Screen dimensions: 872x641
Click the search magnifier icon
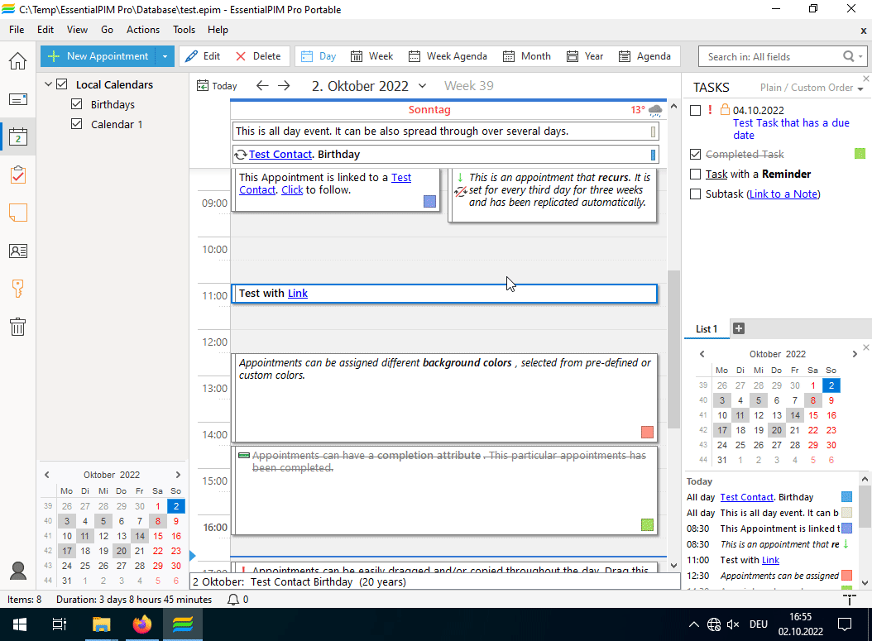[x=848, y=56]
